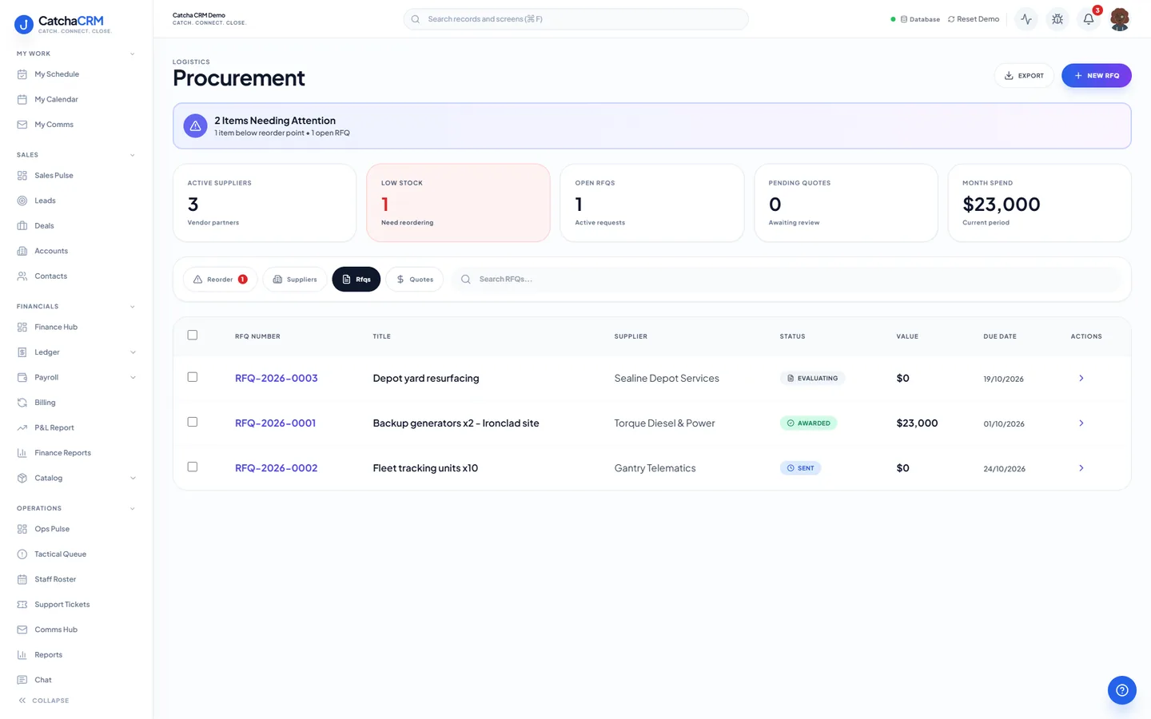Click Reset Demo in the header

(974, 19)
